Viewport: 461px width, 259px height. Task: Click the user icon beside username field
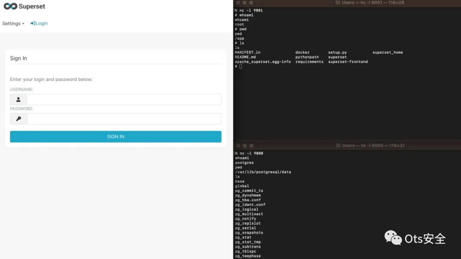(x=18, y=99)
